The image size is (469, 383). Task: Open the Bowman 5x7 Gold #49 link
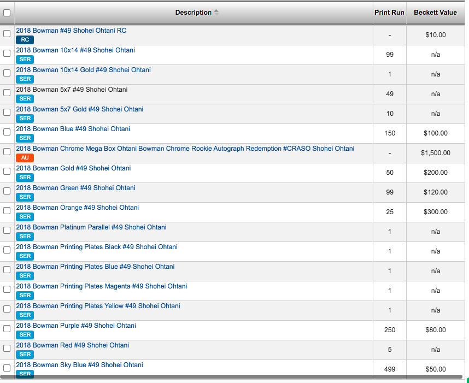pos(80,109)
